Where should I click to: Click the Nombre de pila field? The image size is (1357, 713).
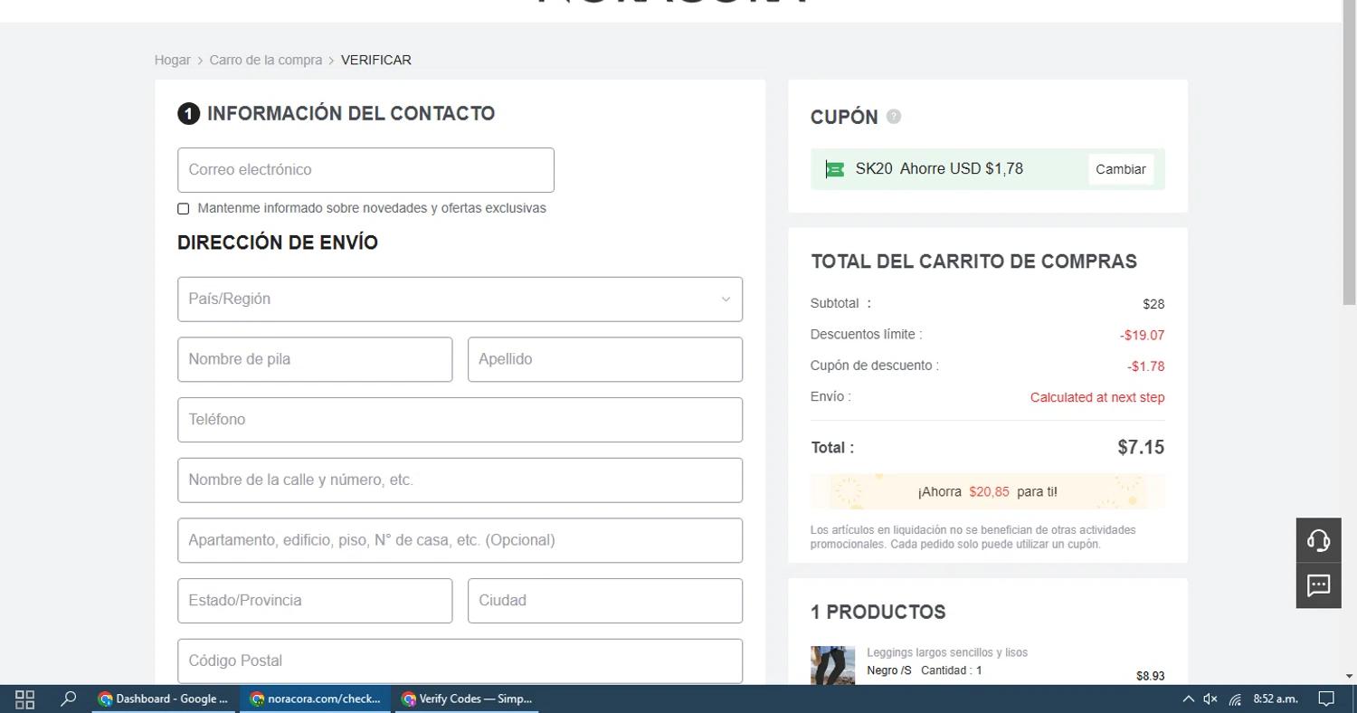315,359
